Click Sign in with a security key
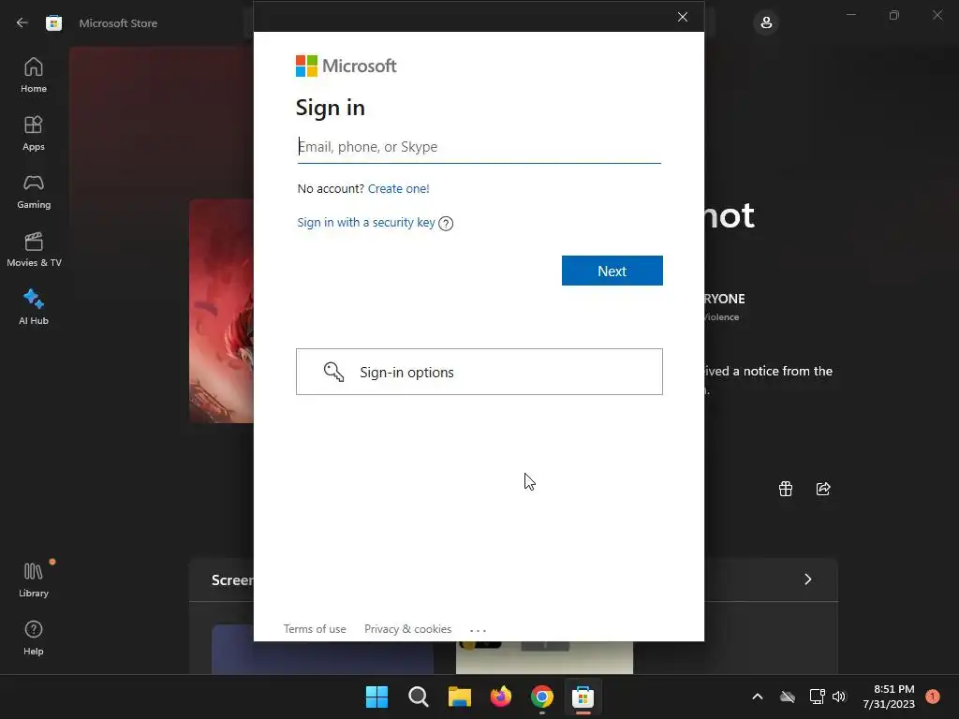Screen dimensions: 959x719 click(366, 223)
